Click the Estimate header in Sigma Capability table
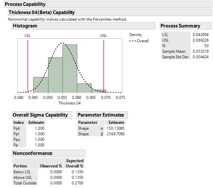 pos(36,122)
